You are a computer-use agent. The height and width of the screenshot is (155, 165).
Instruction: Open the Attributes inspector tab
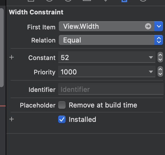click(x=106, y=1)
